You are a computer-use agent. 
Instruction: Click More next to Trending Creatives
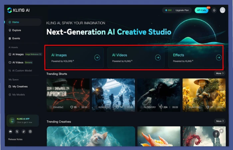(x=220, y=121)
